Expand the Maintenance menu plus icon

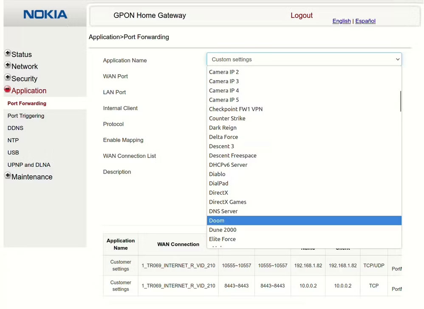pos(8,175)
